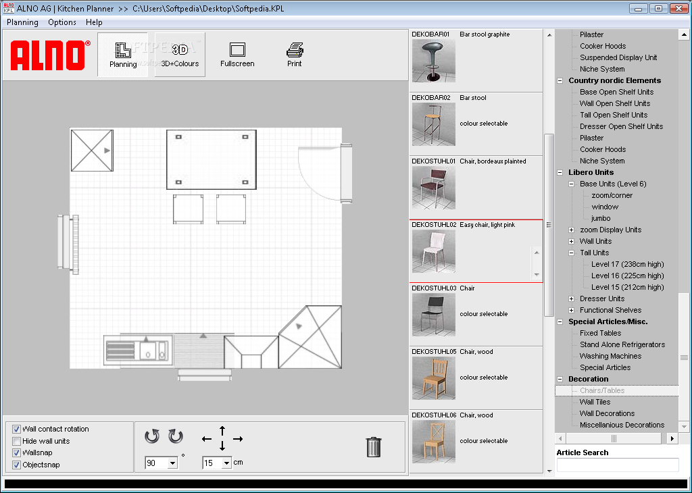Image resolution: width=692 pixels, height=493 pixels.
Task: Delete selected object with trash icon
Action: pos(374,446)
